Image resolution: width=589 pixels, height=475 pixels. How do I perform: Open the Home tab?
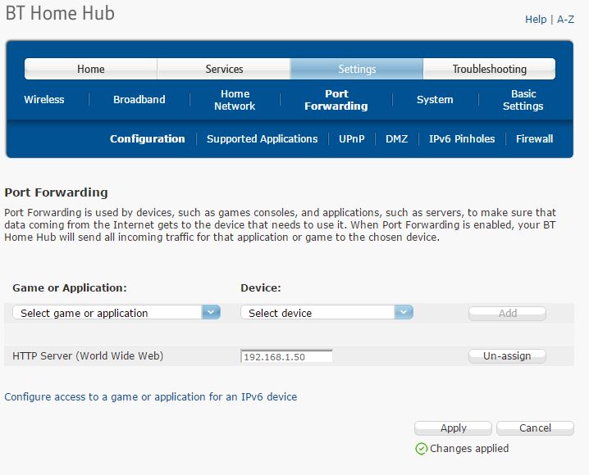(90, 69)
